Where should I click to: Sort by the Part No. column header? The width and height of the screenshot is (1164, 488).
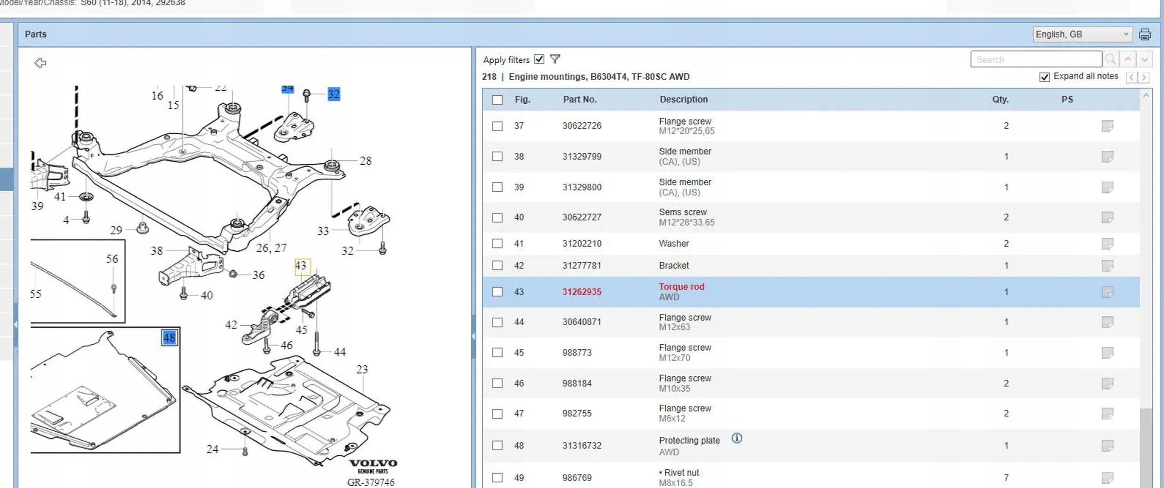click(x=579, y=99)
